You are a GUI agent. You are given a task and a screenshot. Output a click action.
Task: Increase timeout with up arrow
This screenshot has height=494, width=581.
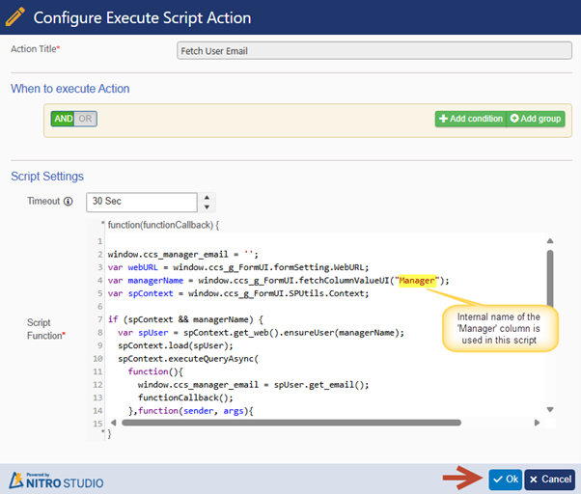(207, 198)
